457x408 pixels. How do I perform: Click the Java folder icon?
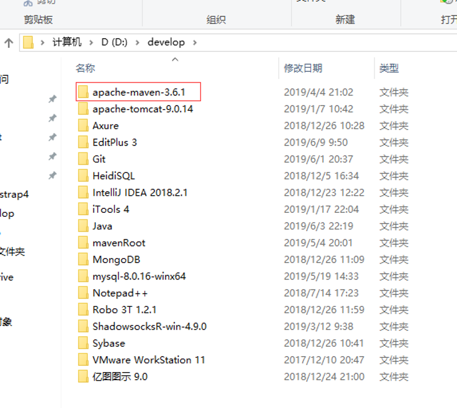(x=83, y=226)
